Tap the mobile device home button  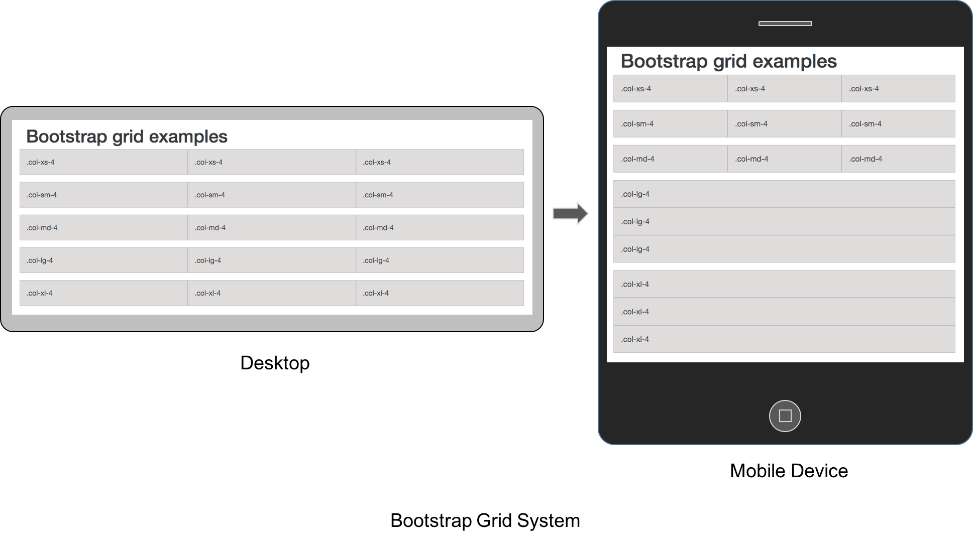(x=785, y=416)
